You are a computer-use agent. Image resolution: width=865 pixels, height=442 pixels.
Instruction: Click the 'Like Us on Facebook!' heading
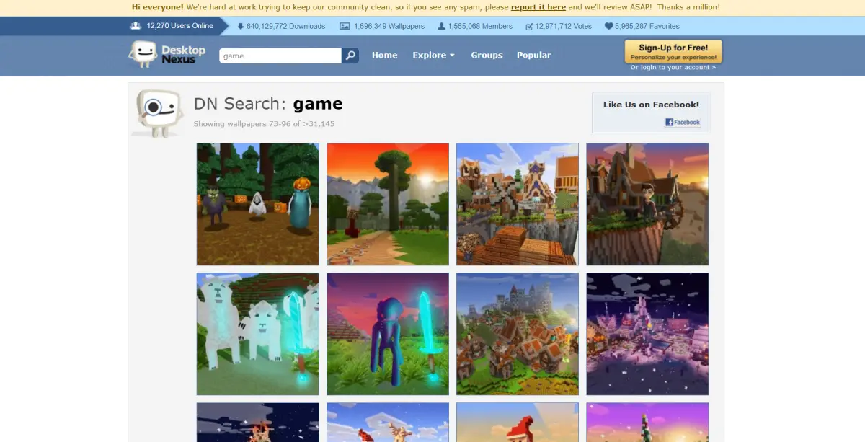click(651, 105)
